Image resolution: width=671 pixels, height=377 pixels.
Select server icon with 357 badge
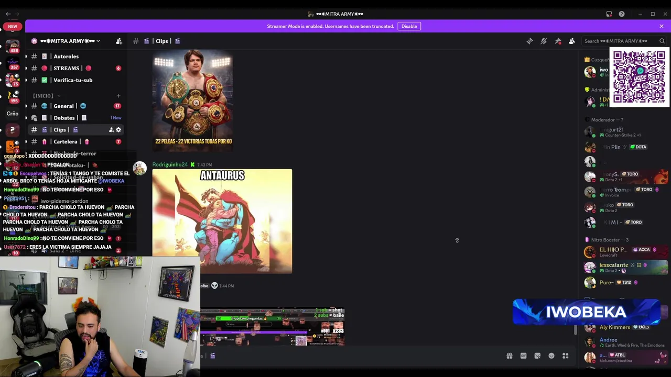(x=13, y=63)
